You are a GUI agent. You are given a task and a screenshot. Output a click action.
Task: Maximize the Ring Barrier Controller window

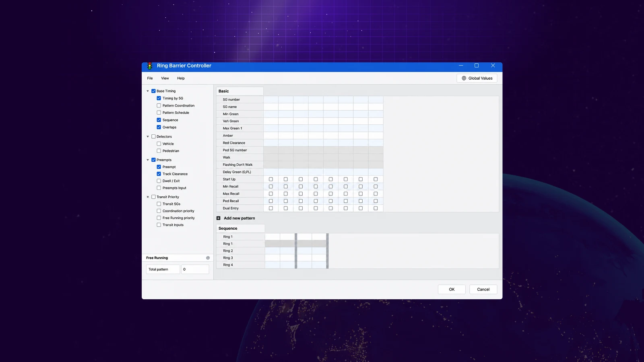[477, 66]
